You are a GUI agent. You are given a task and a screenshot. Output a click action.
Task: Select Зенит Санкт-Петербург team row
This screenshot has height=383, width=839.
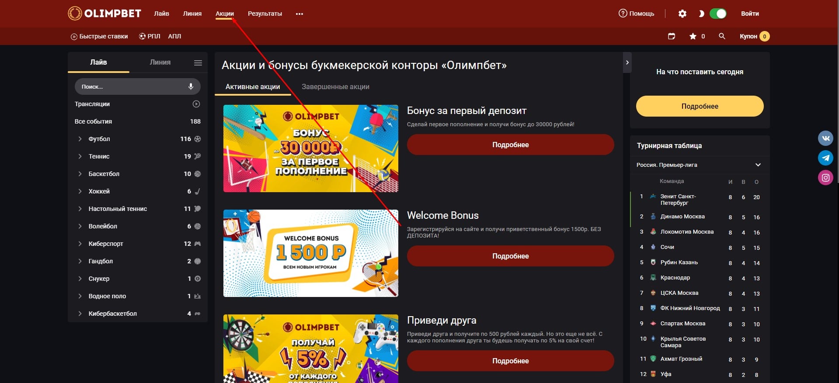tap(700, 200)
